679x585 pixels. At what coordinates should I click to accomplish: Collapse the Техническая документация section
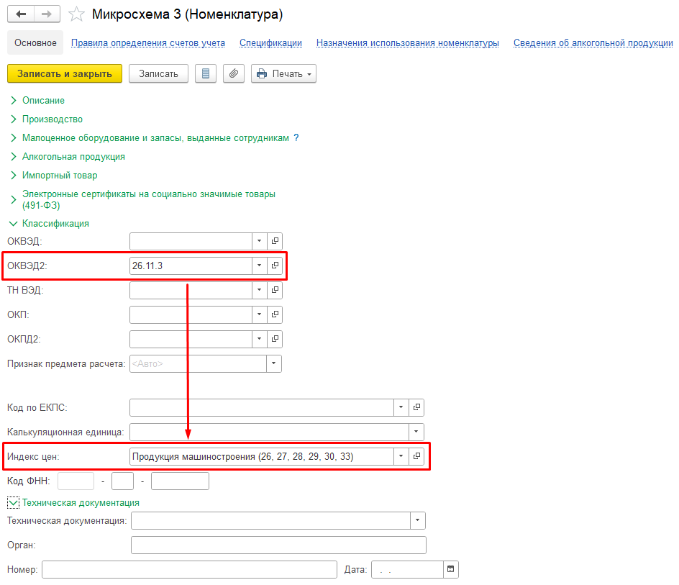(x=14, y=503)
